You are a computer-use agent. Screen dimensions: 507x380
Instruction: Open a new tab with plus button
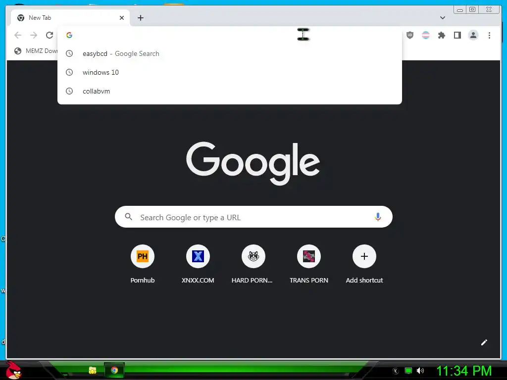click(x=140, y=18)
